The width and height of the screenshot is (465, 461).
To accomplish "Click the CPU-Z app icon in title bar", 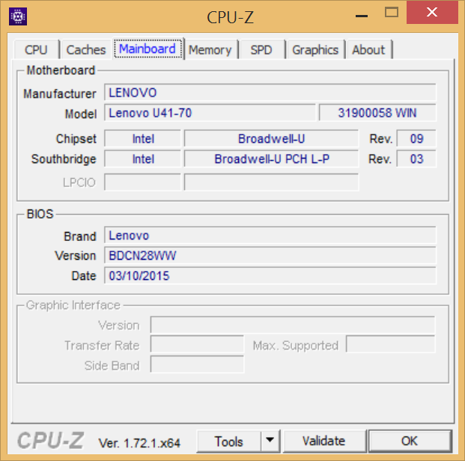I will point(18,16).
